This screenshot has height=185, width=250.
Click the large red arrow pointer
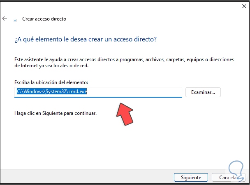click(125, 112)
